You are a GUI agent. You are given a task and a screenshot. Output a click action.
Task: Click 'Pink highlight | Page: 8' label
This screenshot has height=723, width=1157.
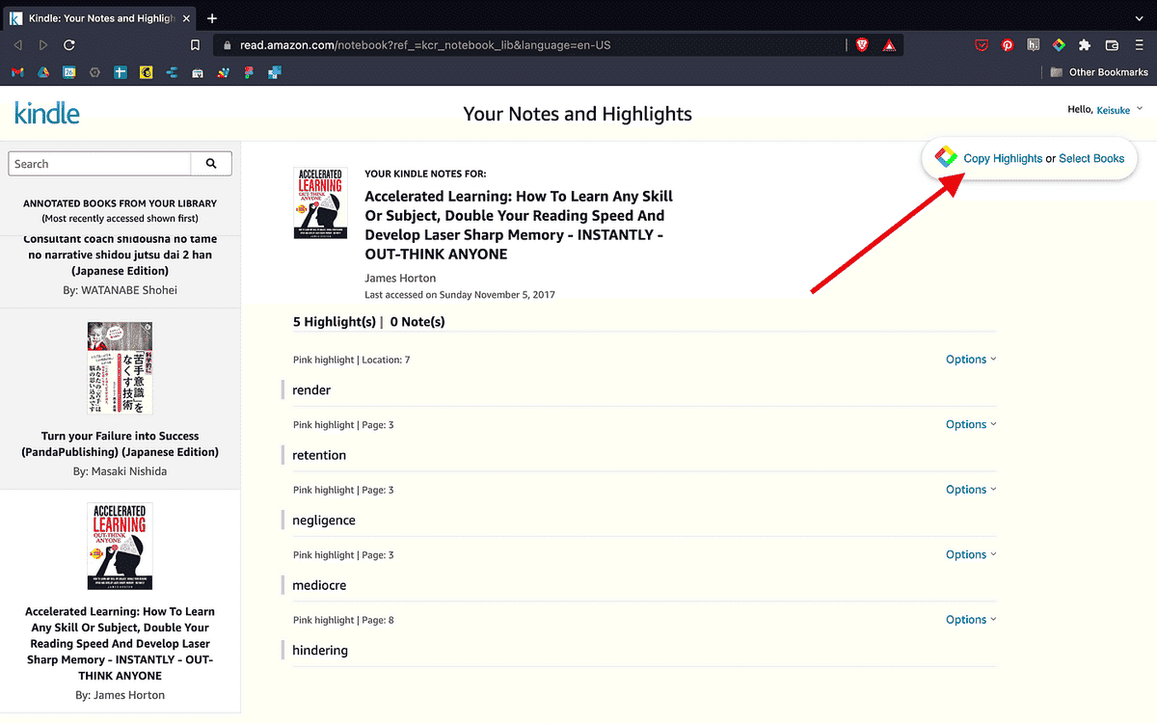point(343,620)
